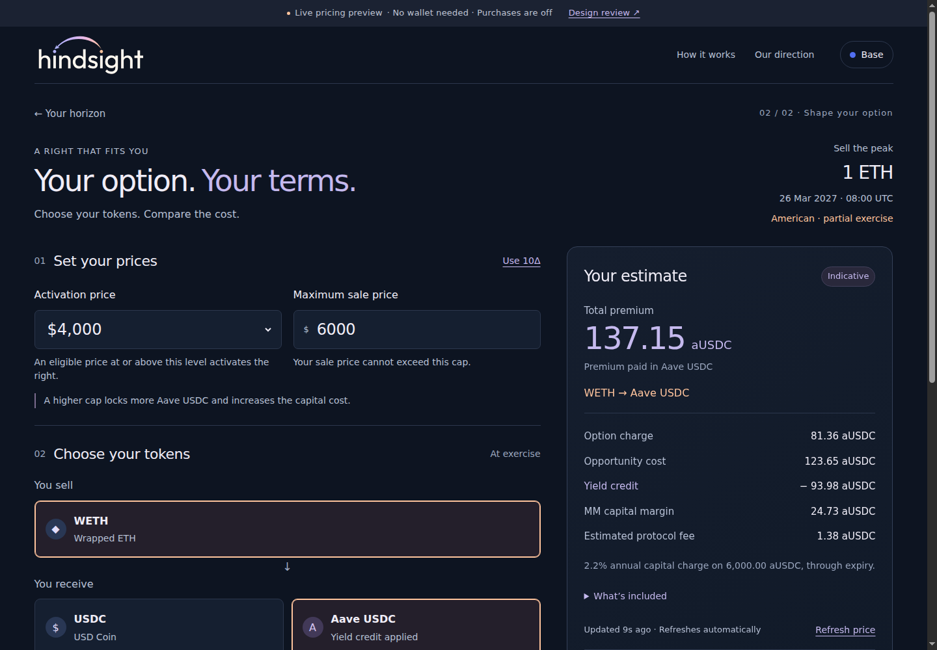This screenshot has width=937, height=650.
Task: Click the 1 ETH amount
Action: (x=867, y=172)
